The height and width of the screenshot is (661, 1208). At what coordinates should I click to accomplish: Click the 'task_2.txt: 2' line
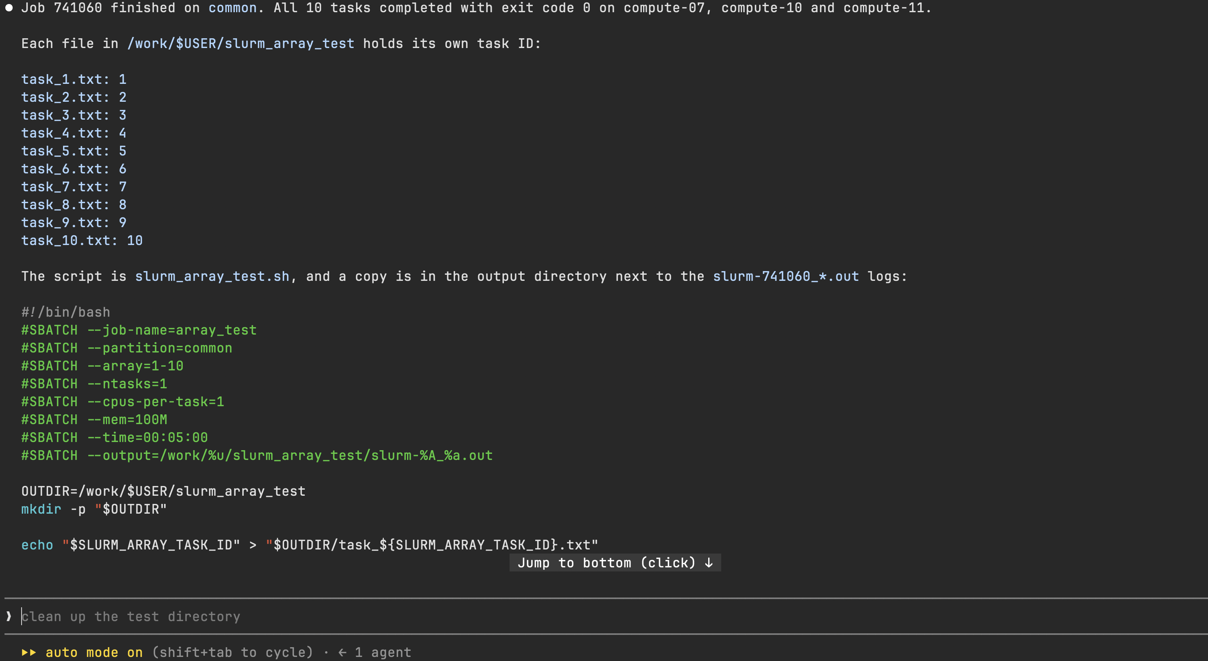click(x=74, y=97)
